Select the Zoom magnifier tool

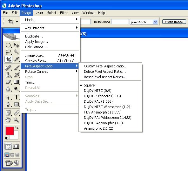[x=16, y=120]
